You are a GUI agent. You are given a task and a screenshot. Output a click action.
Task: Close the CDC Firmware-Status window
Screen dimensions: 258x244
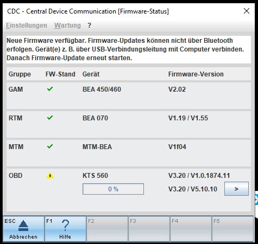tap(247, 11)
